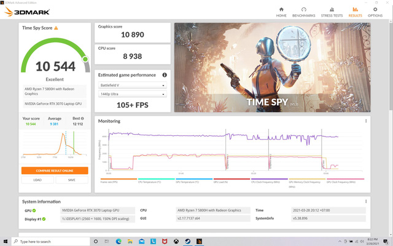393x246 pixels.
Task: Open the notification center icon
Action: click(x=386, y=242)
